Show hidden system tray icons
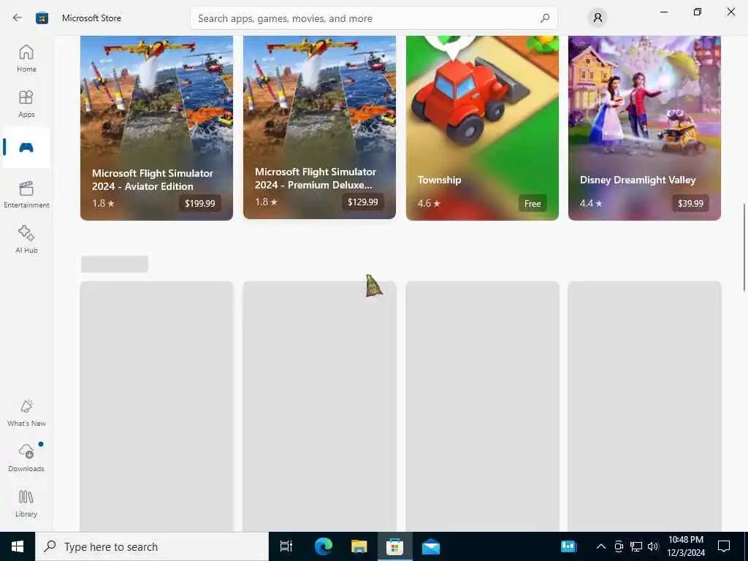The image size is (748, 561). tap(601, 546)
